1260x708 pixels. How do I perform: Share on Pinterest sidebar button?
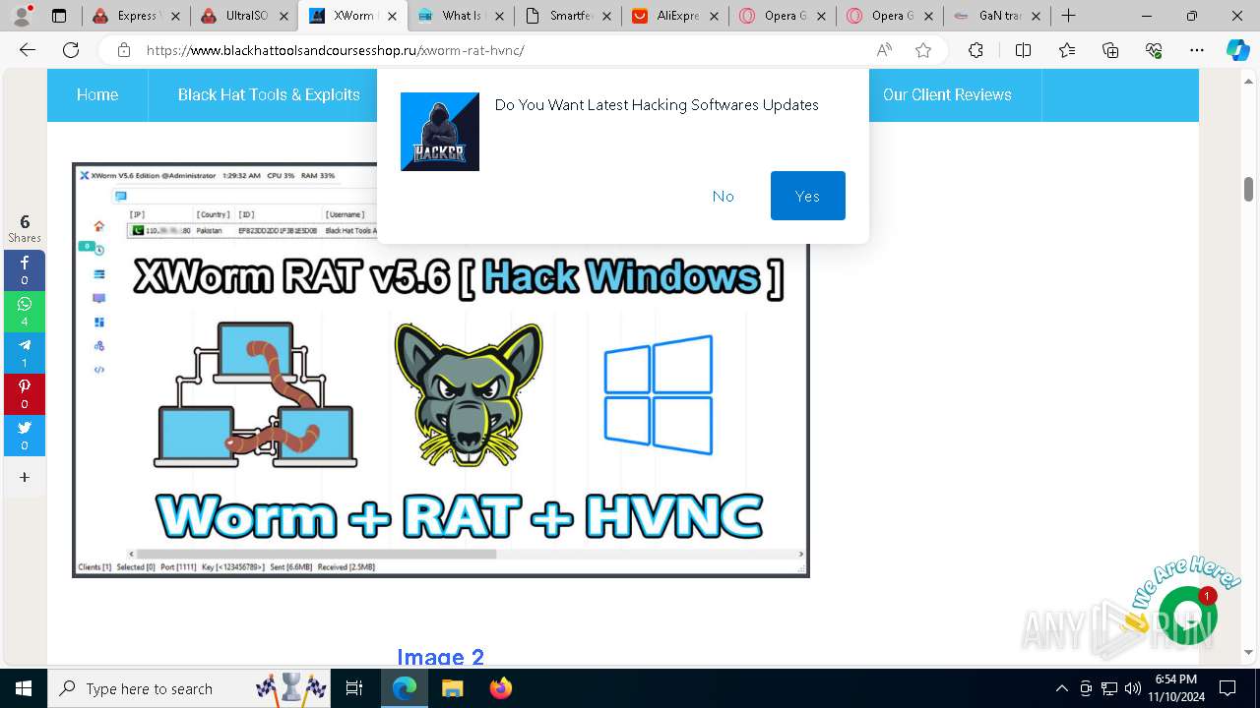(x=25, y=394)
